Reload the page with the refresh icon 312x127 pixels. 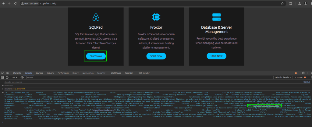click(16, 3)
